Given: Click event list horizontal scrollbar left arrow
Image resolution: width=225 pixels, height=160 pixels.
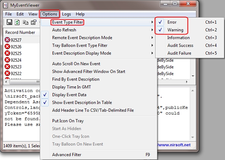Looking at the screenshot, I should [x=6, y=82].
